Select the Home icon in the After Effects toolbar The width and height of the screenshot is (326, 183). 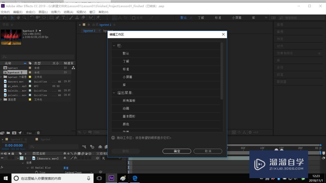point(5,18)
